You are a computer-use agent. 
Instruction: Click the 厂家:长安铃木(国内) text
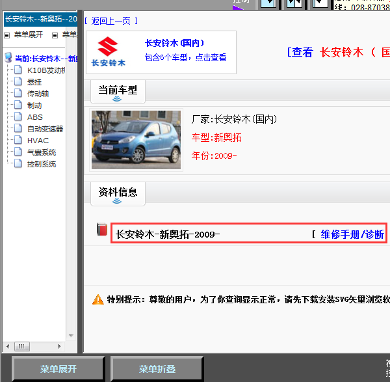tap(234, 120)
